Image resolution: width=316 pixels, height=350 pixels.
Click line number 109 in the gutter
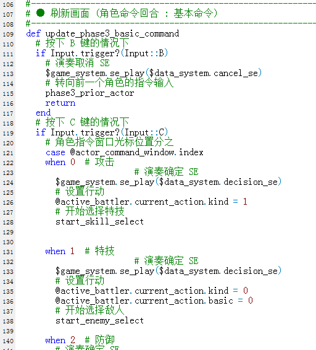[x=8, y=35]
